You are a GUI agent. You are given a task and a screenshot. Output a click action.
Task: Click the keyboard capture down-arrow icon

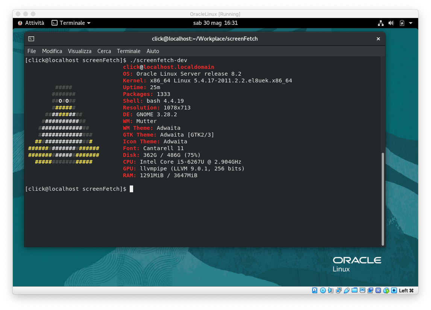(394, 290)
